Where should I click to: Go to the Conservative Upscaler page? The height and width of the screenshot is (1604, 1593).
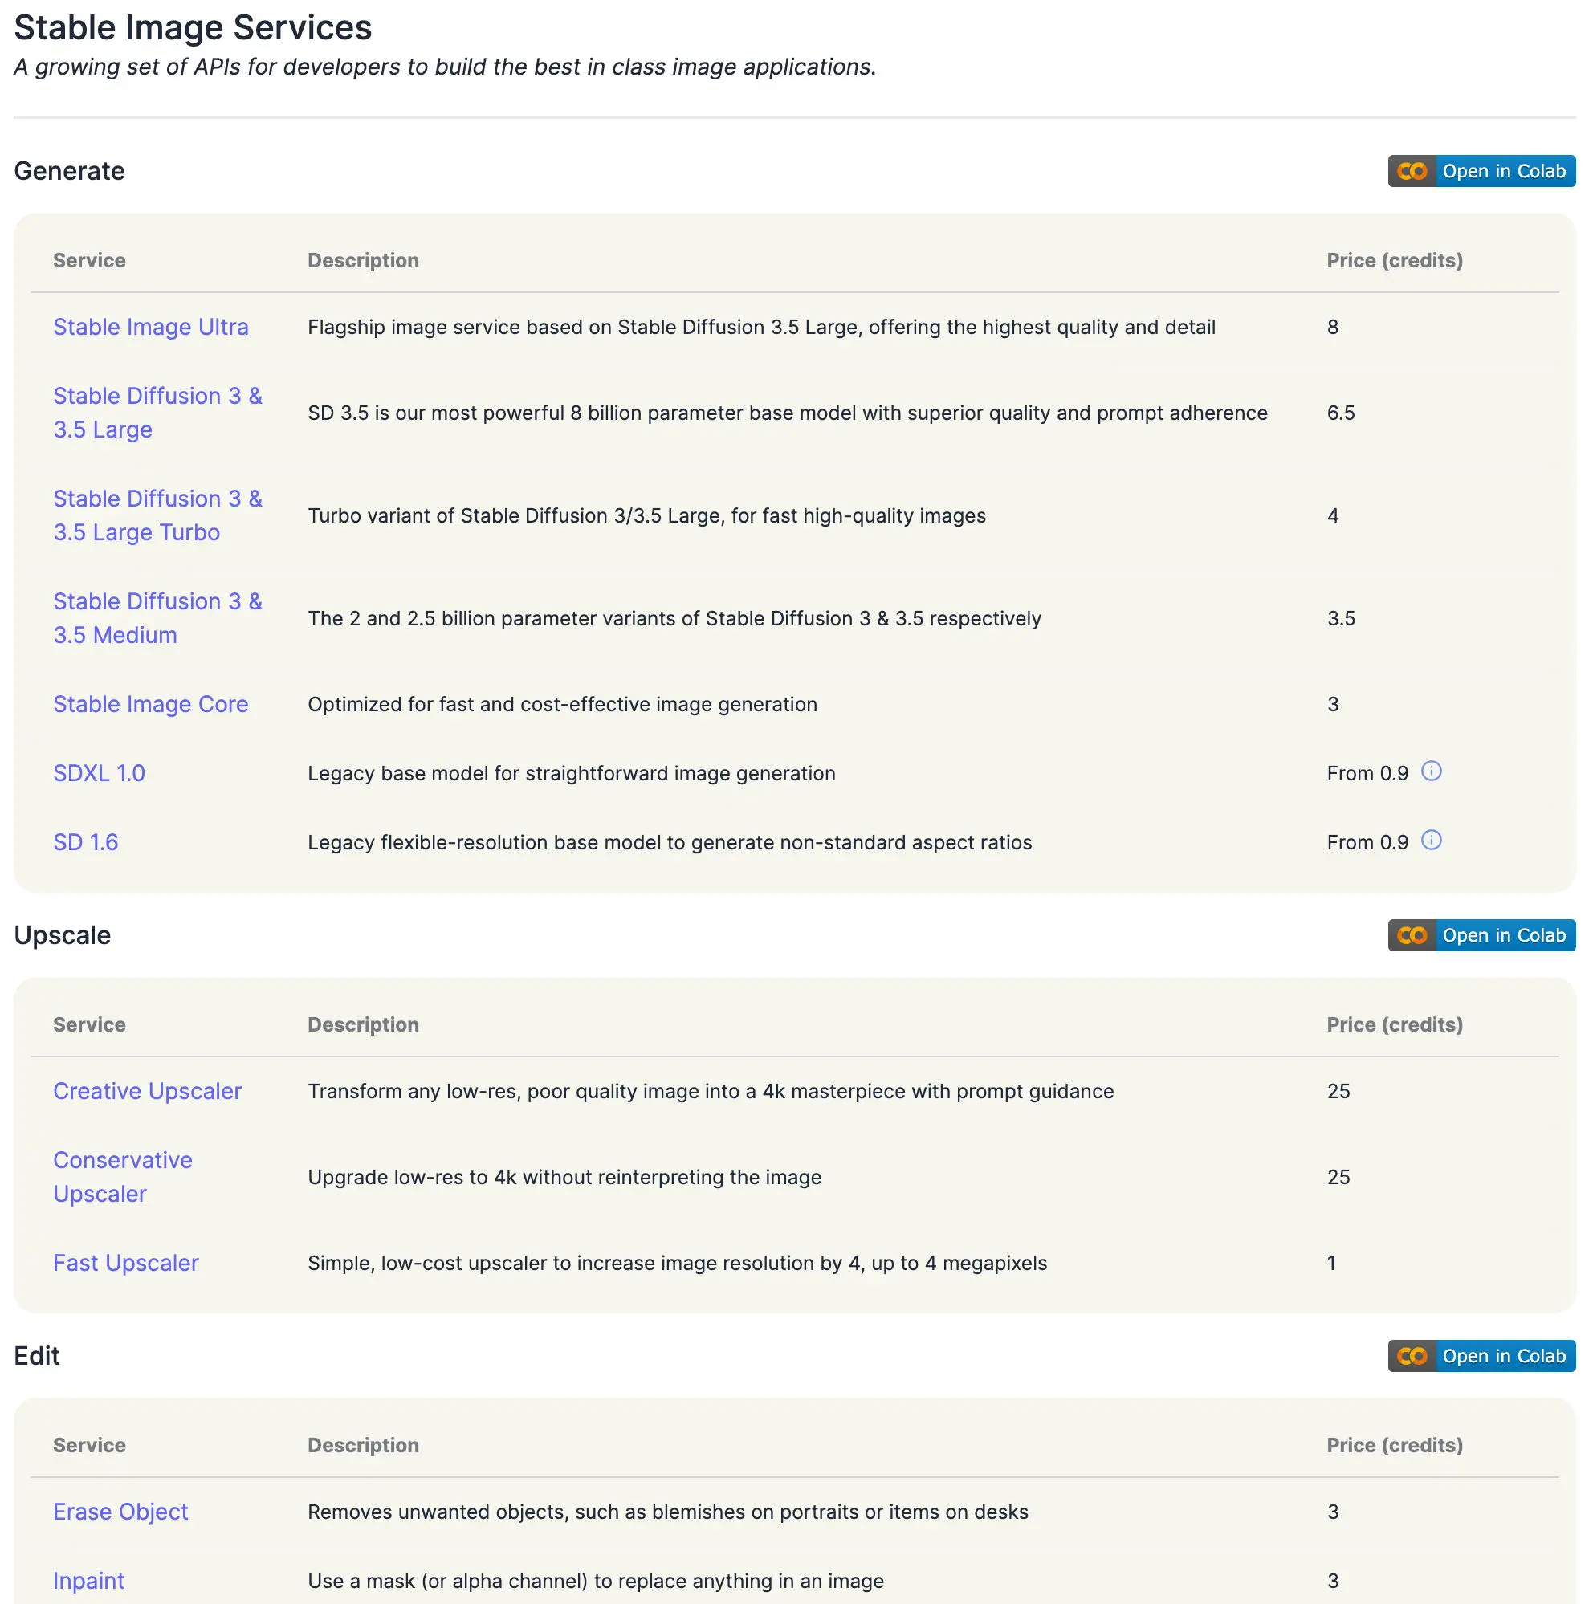tap(122, 1176)
